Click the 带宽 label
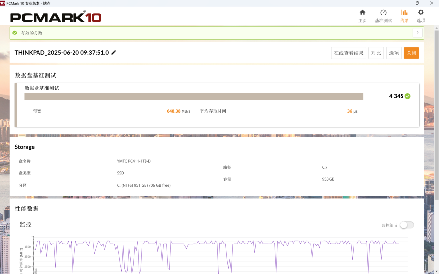Screen dimensions: 439x274 [37, 111]
